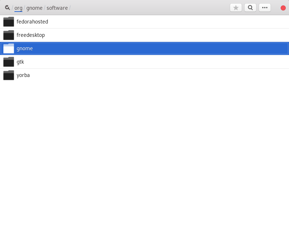Screen dimensions: 289x232
Task: Select the fedorahosted row label
Action: tap(32, 22)
